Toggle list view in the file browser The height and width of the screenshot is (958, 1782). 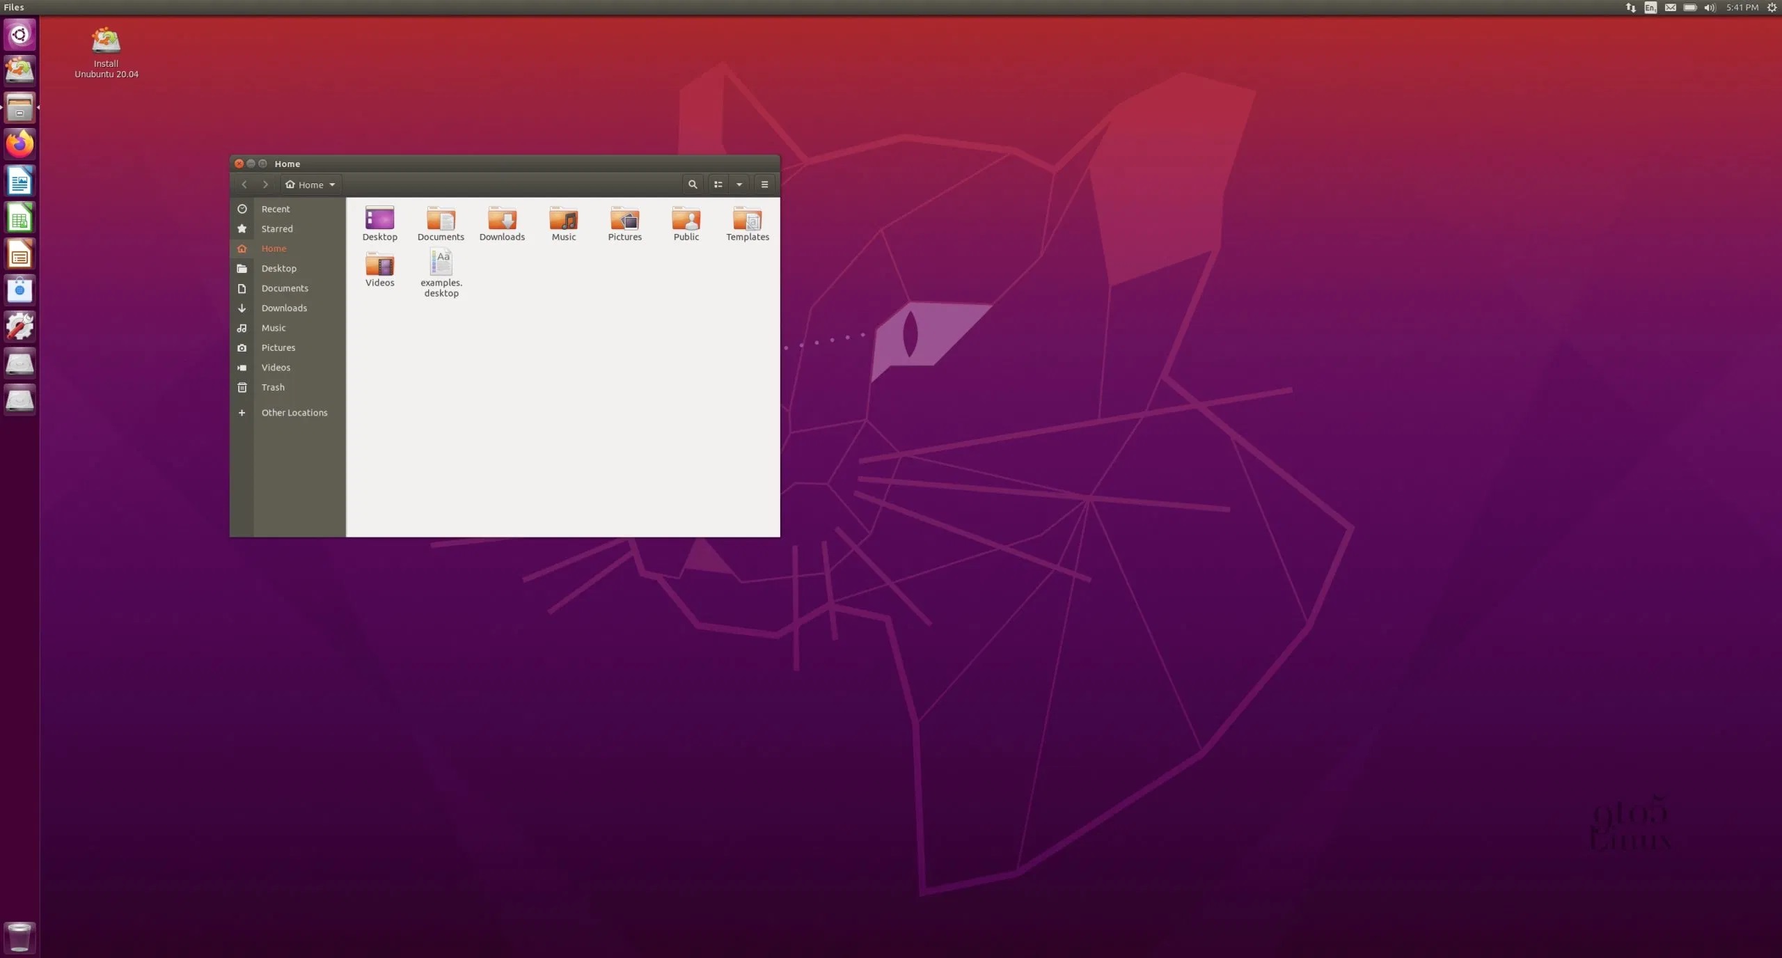pyautogui.click(x=718, y=184)
